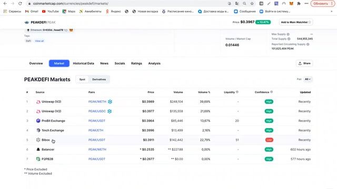Click the Low confidence badge on Bibox row
Image resolution: width=337 pixels, height=189 pixels.
269,140
